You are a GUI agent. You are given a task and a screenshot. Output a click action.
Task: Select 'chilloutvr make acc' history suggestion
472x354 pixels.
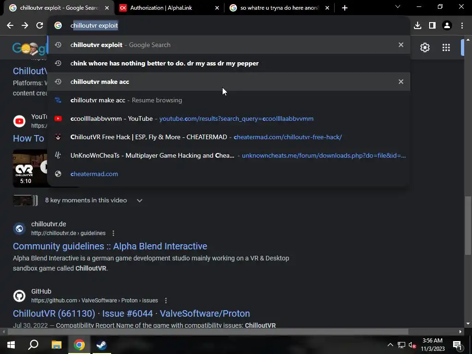coord(229,82)
